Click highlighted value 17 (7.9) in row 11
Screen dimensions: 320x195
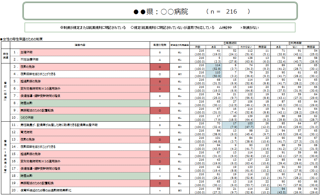coord(230,125)
